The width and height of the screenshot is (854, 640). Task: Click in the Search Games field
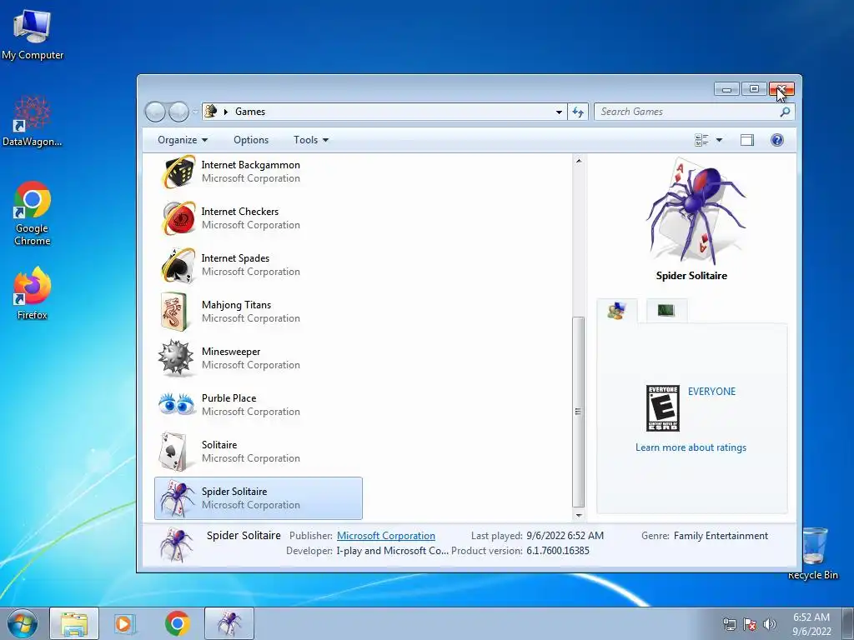pyautogui.click(x=686, y=112)
